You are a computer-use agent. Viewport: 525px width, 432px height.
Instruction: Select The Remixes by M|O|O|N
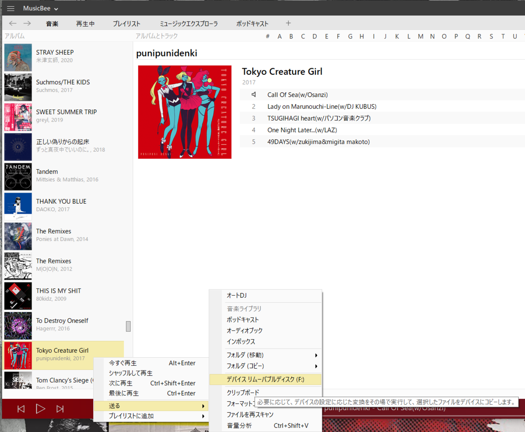[64, 266]
